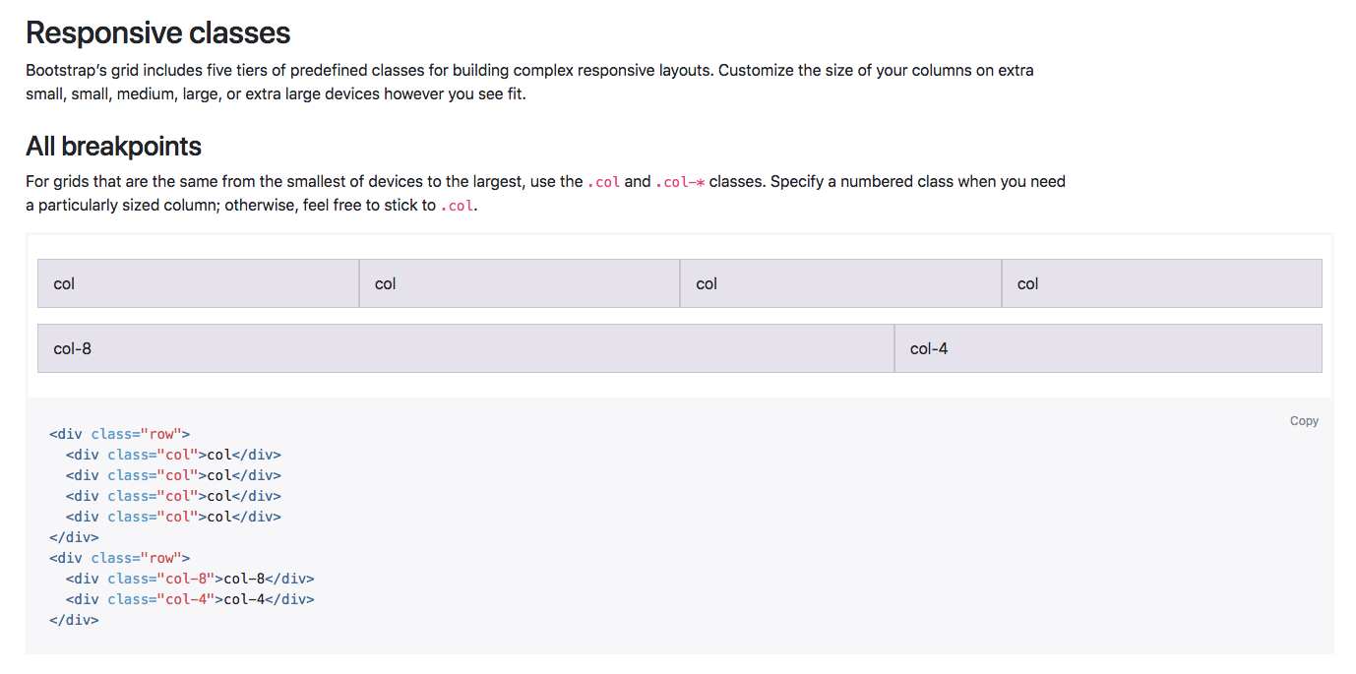Viewport: 1356px width, 674px height.
Task: Click the paragraph starting "For grids that"
Action: pyautogui.click(x=545, y=194)
